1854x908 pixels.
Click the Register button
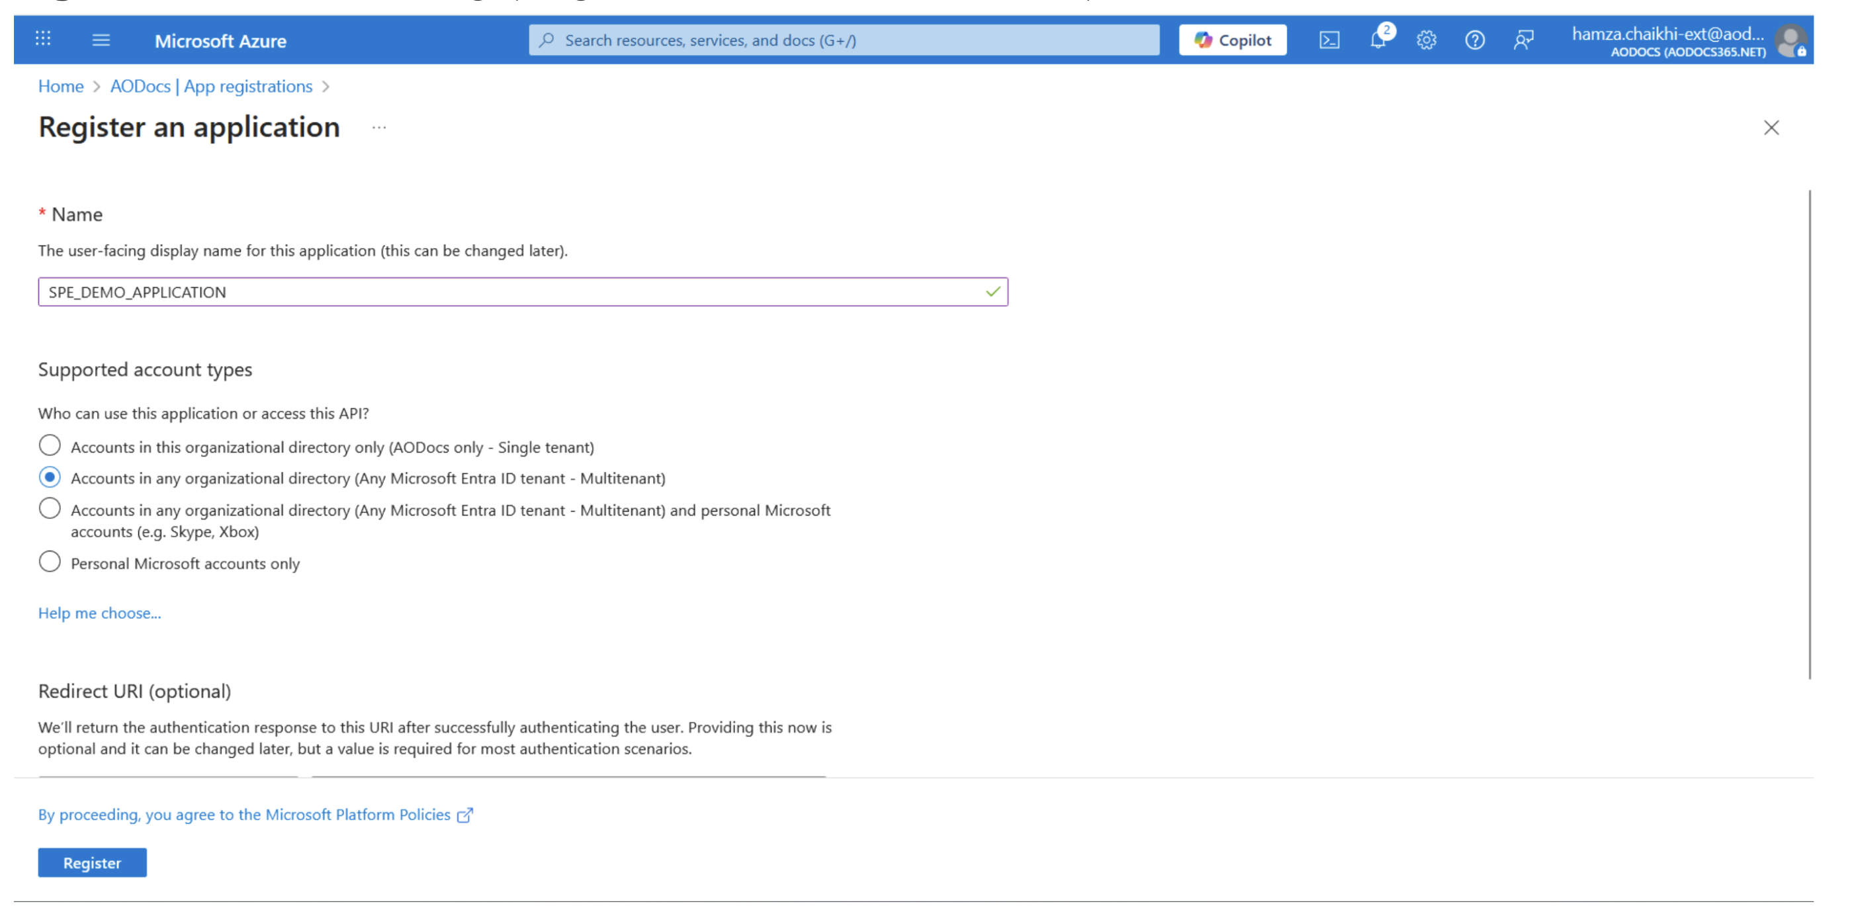pos(92,862)
